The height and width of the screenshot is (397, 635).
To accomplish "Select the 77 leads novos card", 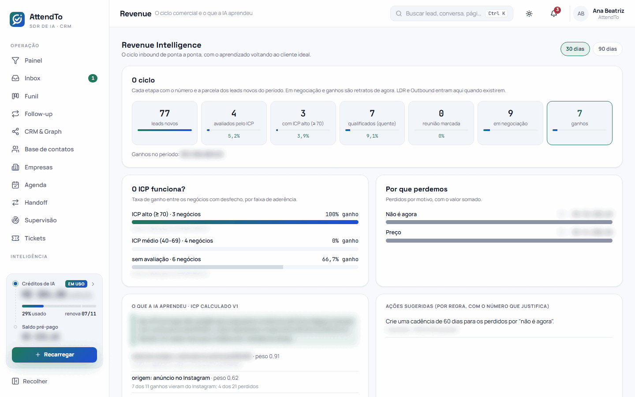I will (x=164, y=123).
